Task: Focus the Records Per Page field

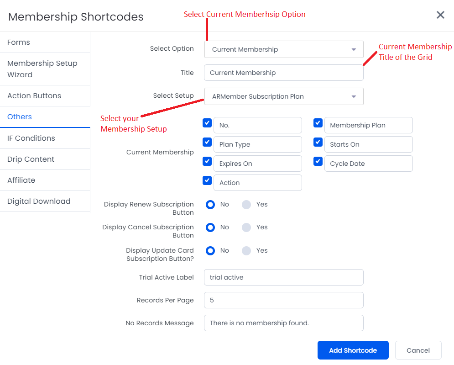Action: pos(284,300)
